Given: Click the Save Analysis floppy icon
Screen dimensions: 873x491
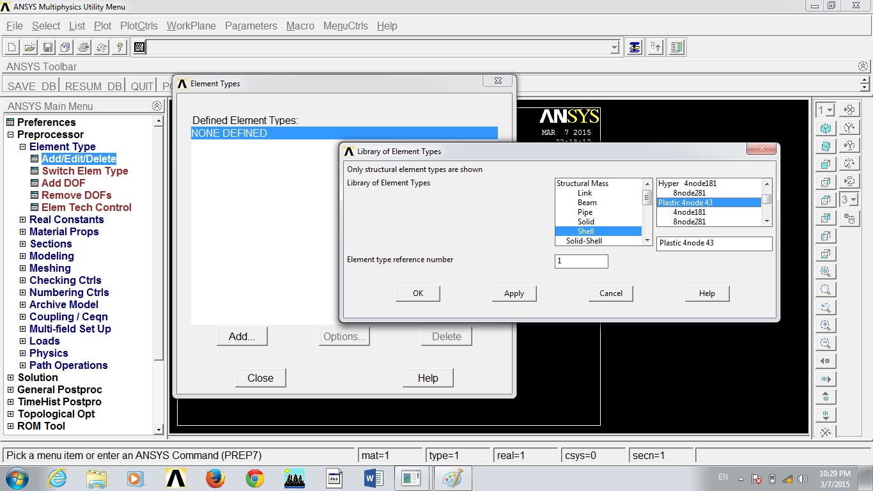Looking at the screenshot, I should click(x=48, y=47).
